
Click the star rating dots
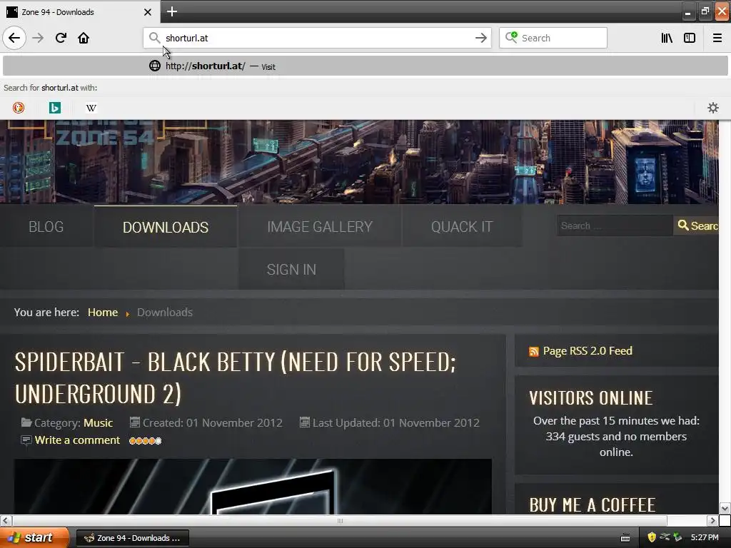146,441
